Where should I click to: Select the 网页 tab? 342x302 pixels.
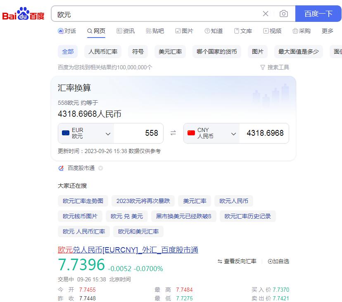pyautogui.click(x=96, y=31)
